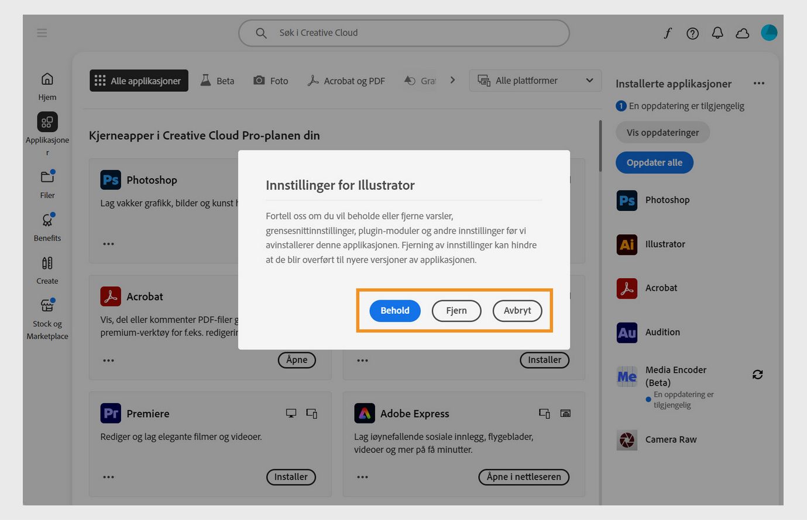Click En oppdatering er tilgjengelig notice
The image size is (807, 520).
[x=680, y=106]
